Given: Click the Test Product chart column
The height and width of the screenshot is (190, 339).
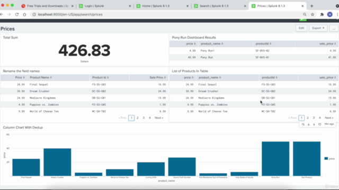Looking at the screenshot, I should click(307, 159).
